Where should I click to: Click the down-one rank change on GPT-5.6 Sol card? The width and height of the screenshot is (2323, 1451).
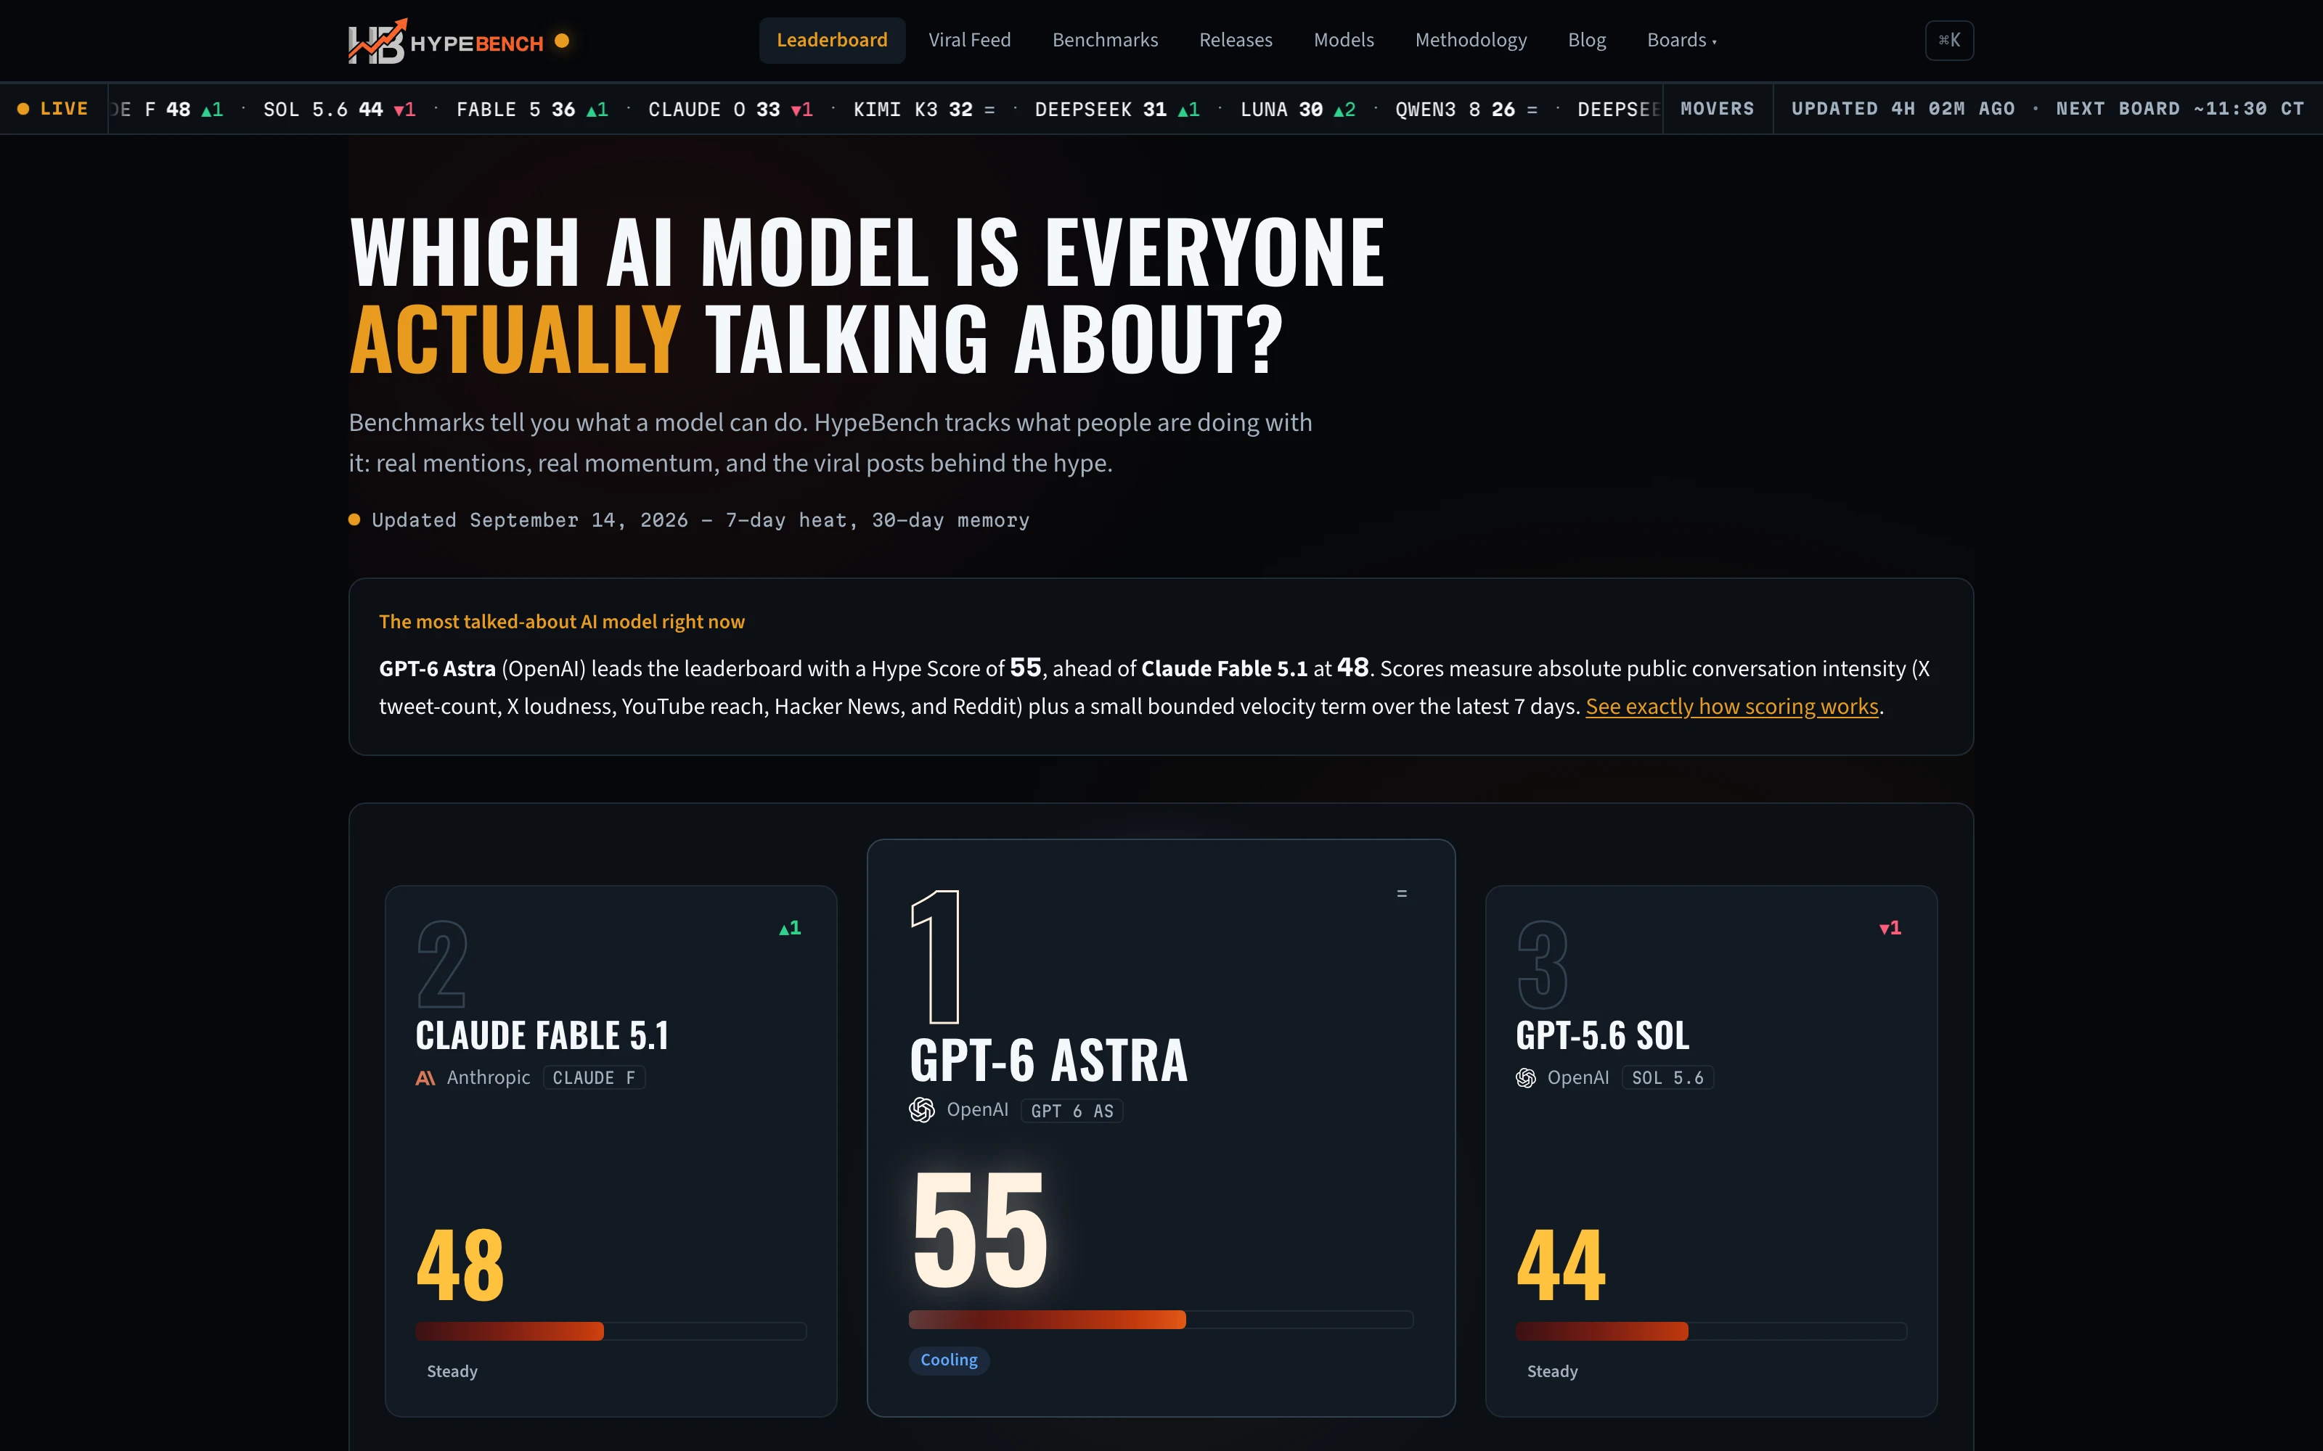tap(1890, 928)
